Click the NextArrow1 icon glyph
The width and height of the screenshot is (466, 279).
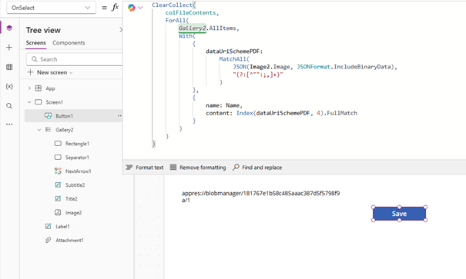[58, 171]
